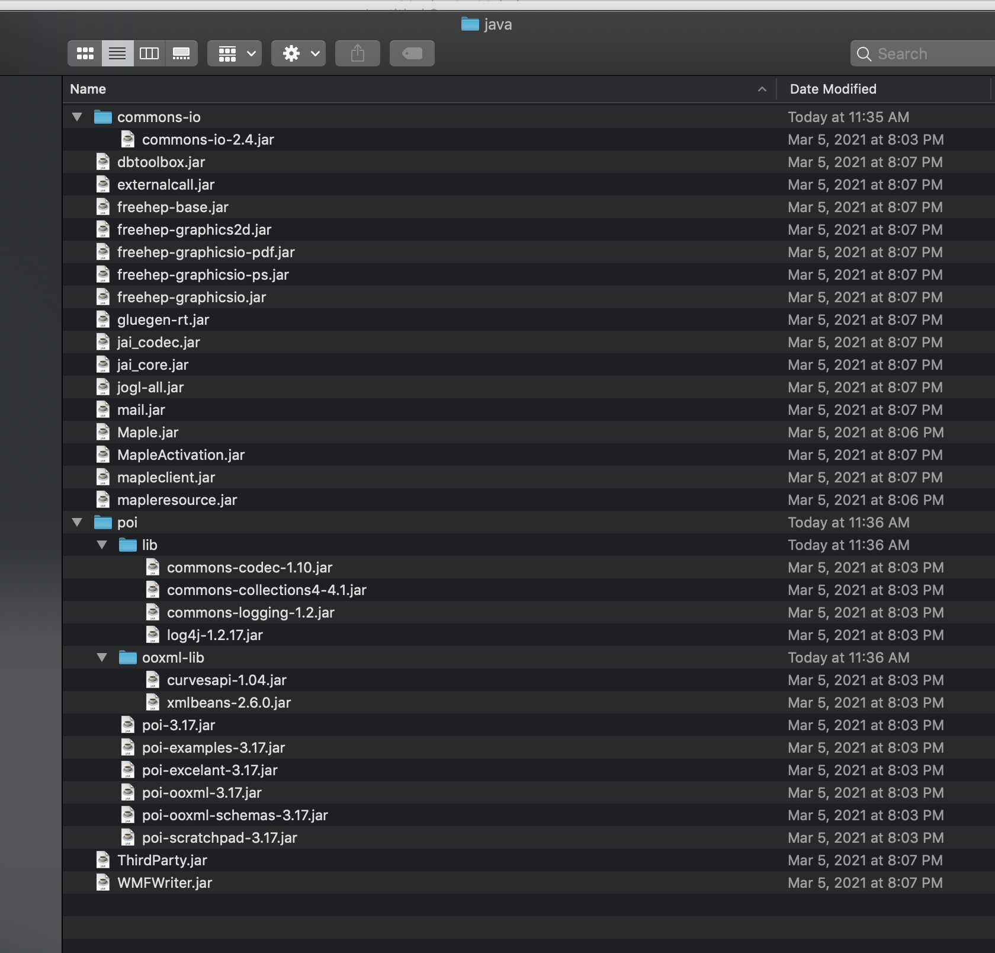Collapse the poi folder
Viewport: 995px width, 953px height.
click(x=77, y=522)
